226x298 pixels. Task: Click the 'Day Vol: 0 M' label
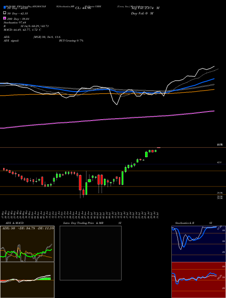pyautogui.click(x=142, y=13)
